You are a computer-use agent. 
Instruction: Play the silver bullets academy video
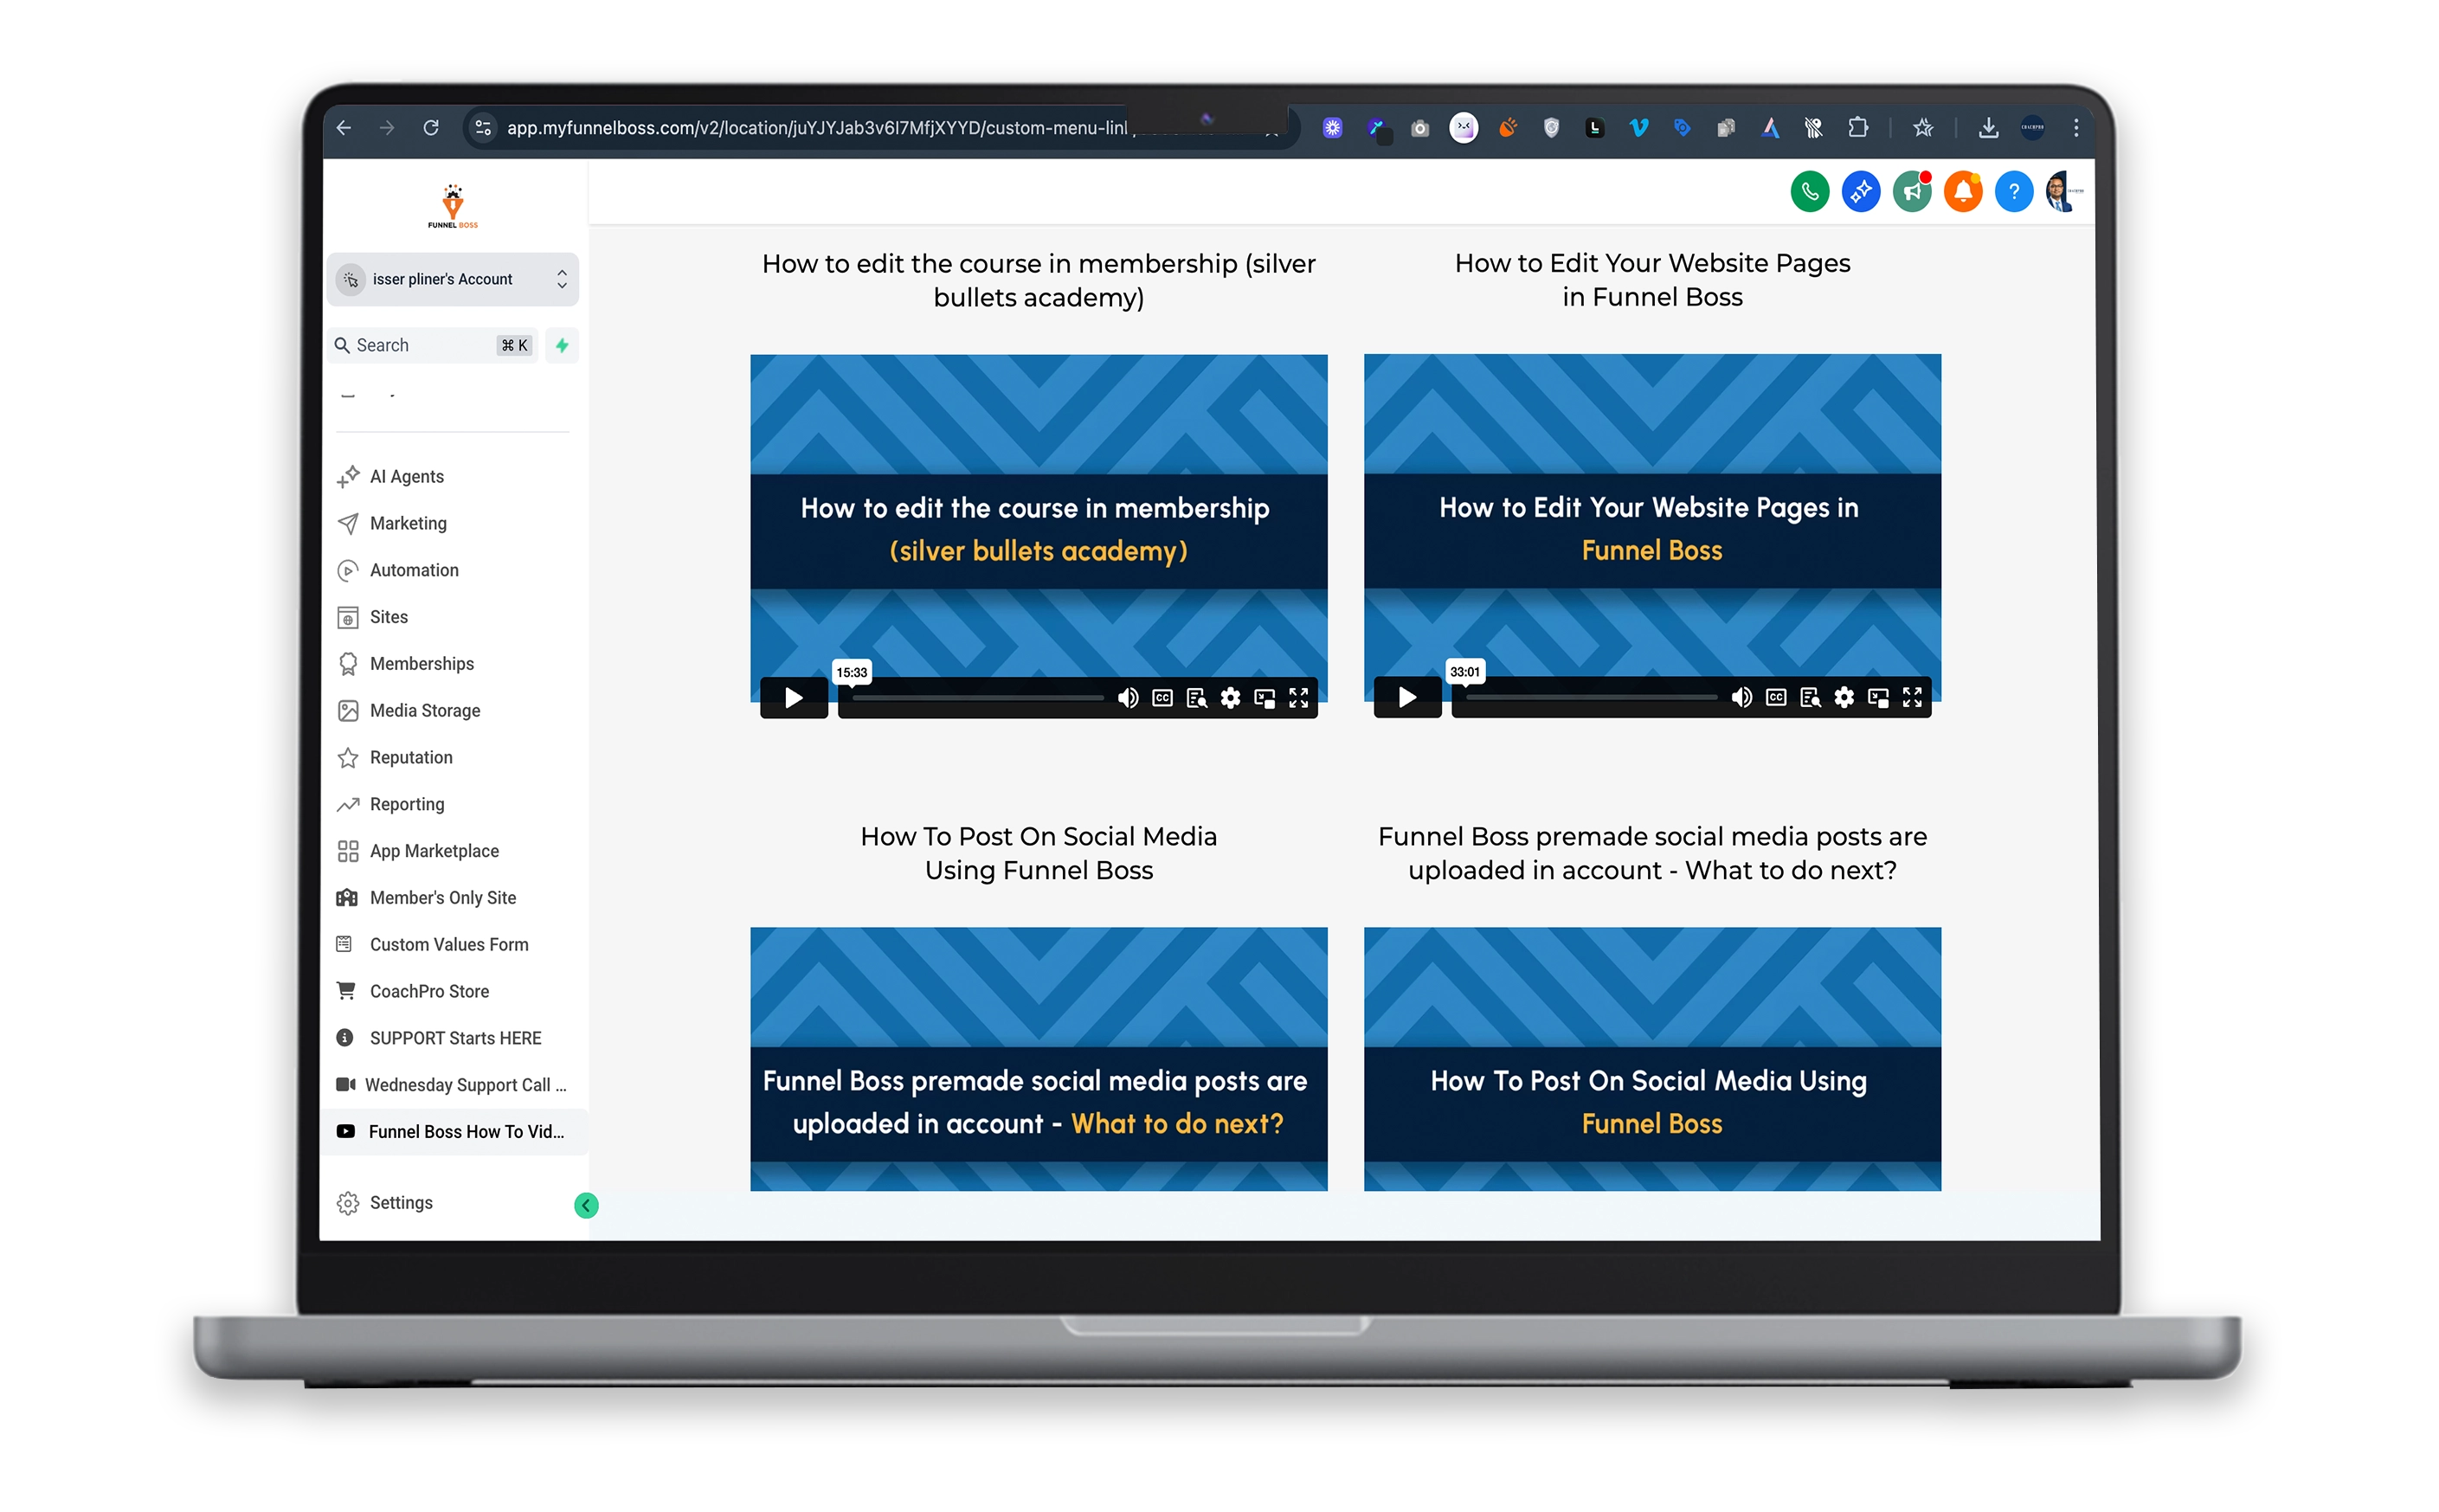[793, 697]
